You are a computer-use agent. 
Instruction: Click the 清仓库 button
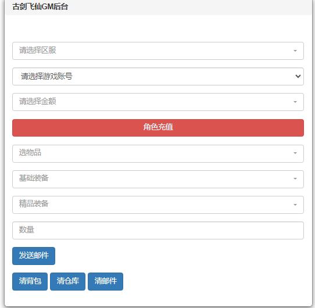pos(67,281)
